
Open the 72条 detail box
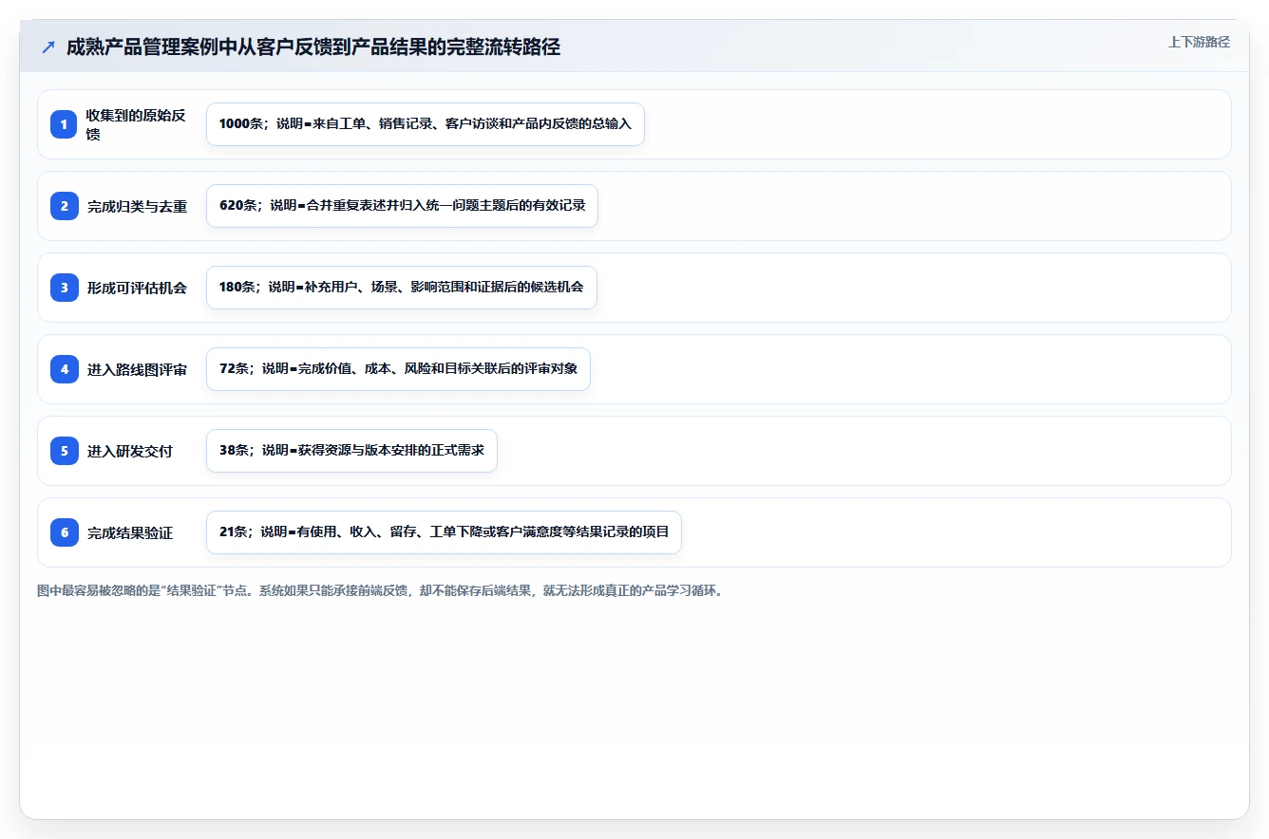pyautogui.click(x=398, y=369)
